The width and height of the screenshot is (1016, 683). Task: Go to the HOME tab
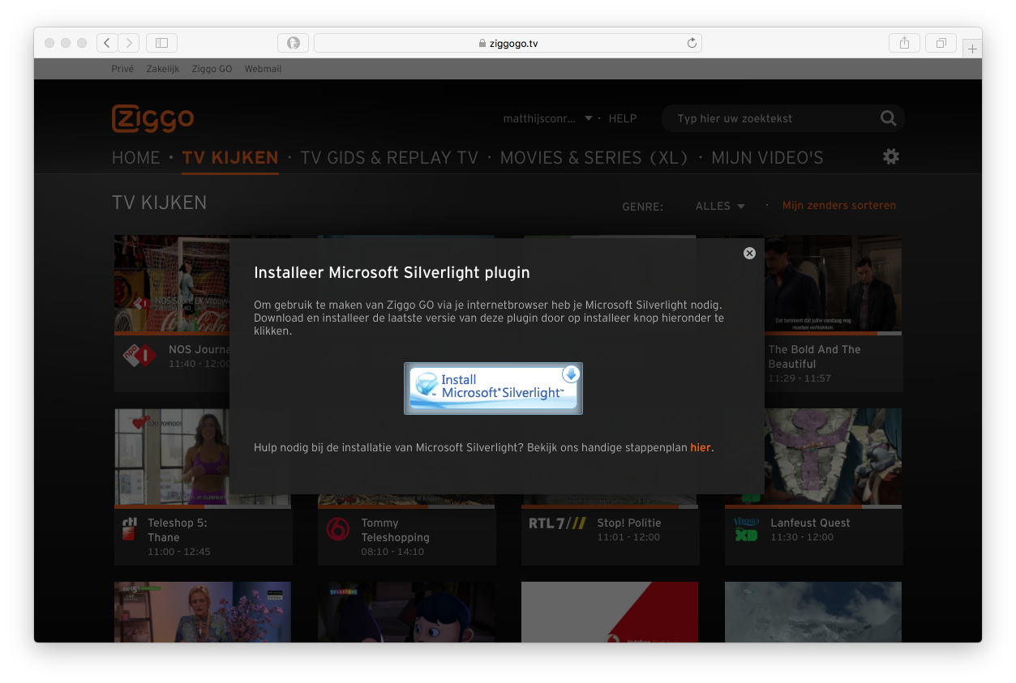click(136, 157)
